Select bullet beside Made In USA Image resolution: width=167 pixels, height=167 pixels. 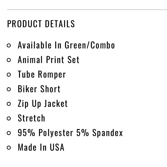pyautogui.click(x=9, y=148)
